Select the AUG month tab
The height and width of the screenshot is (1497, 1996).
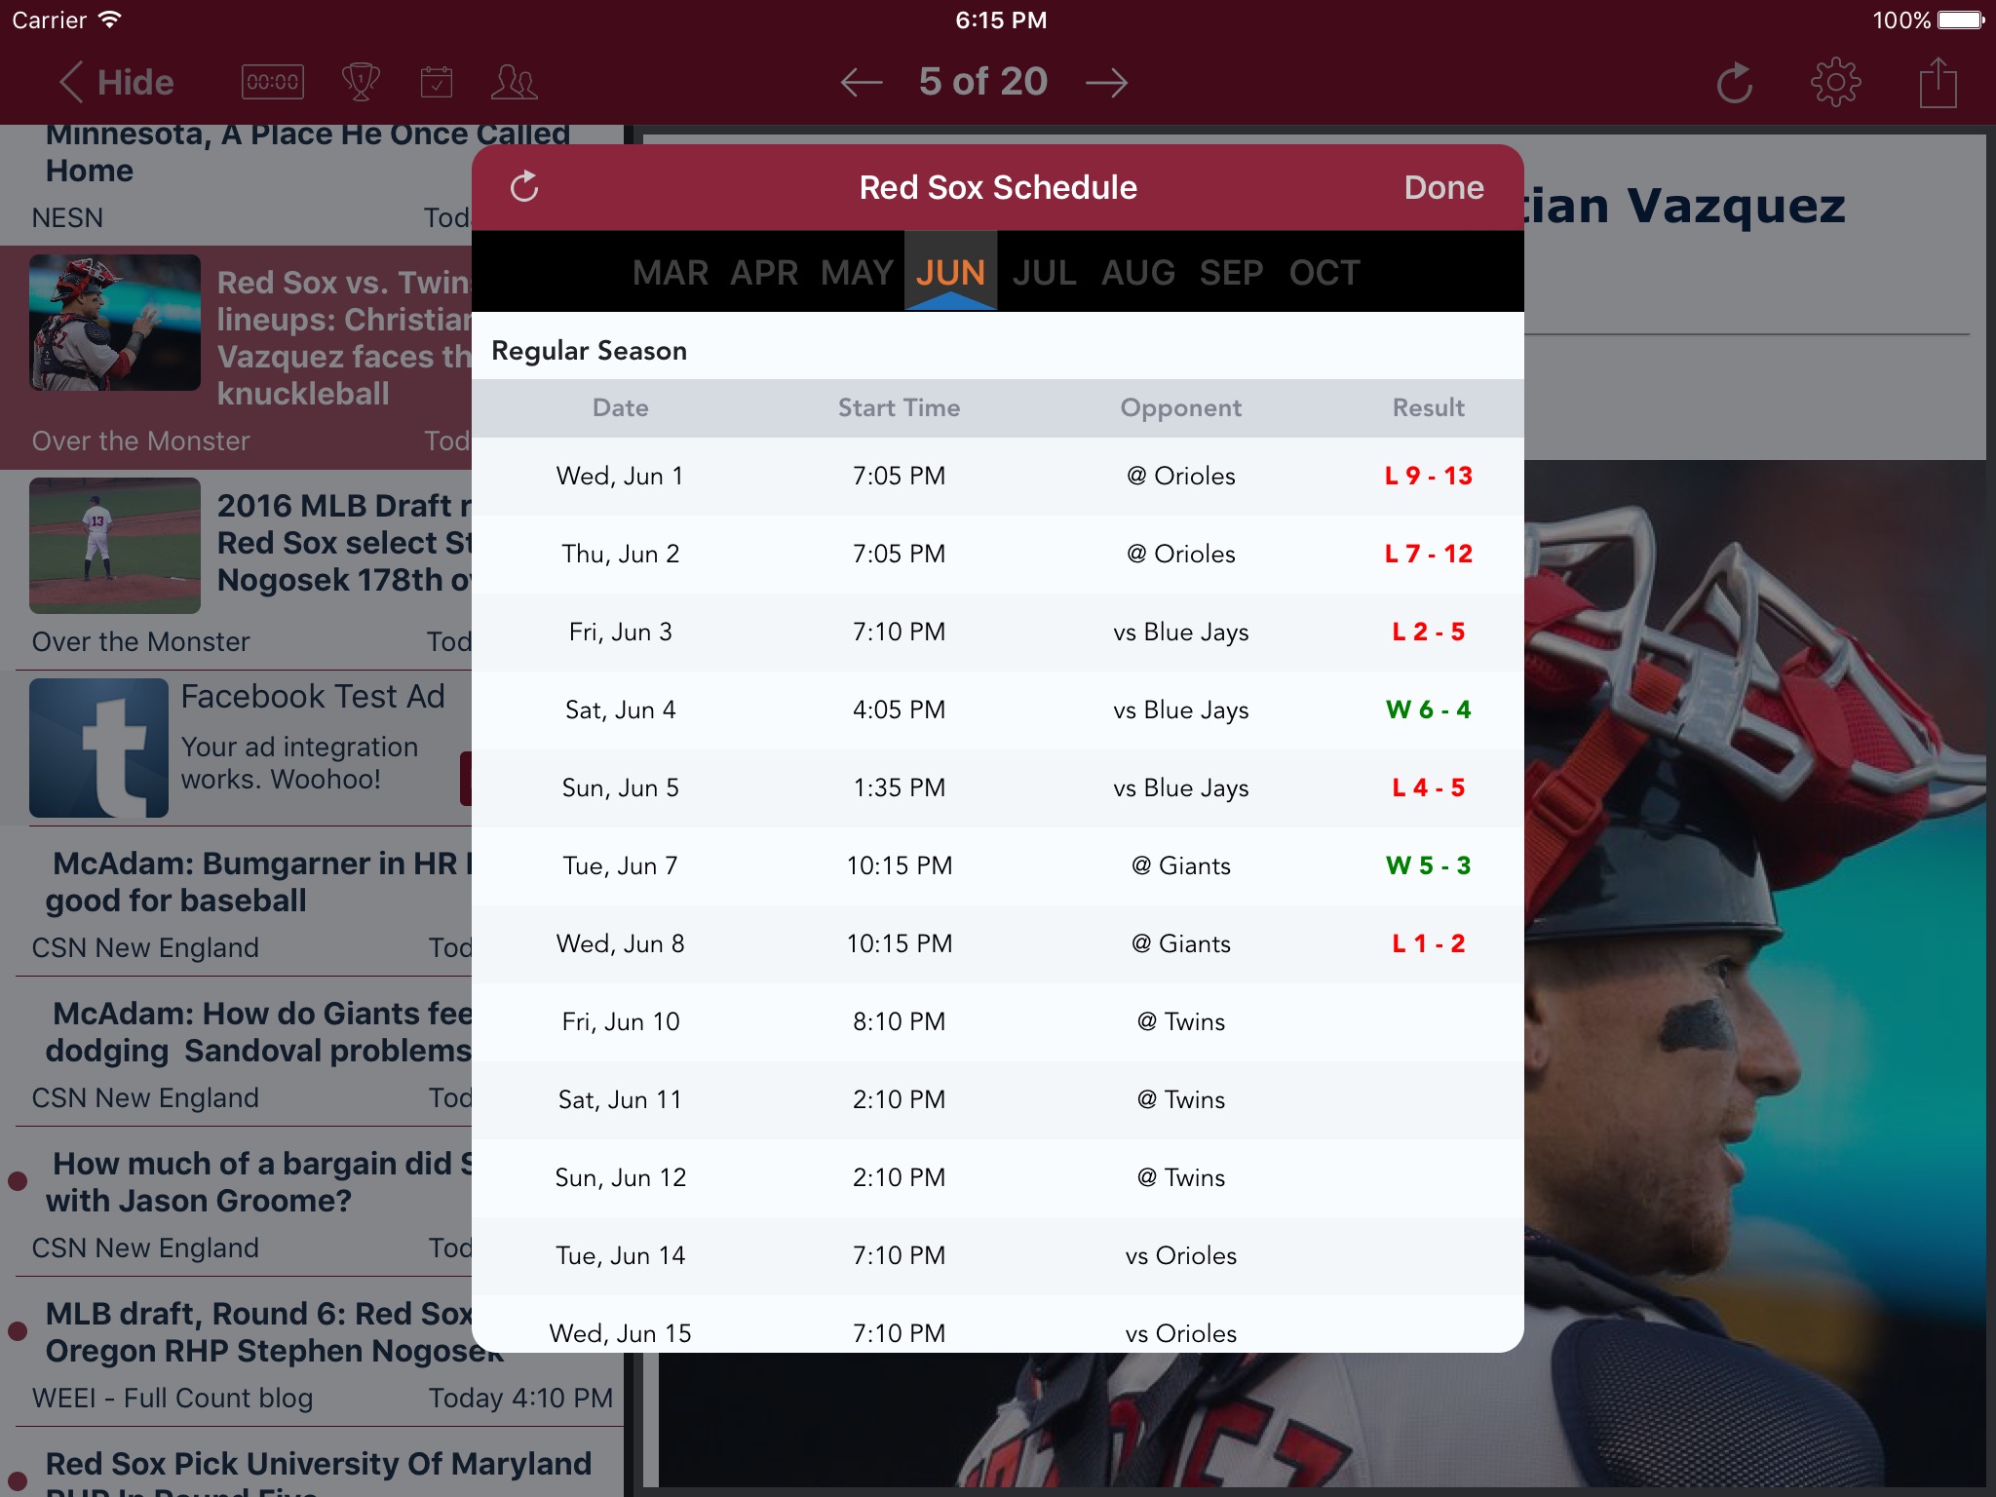(1139, 272)
